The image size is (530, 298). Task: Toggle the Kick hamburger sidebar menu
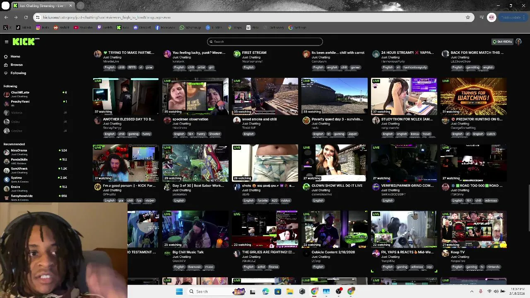coord(7,42)
